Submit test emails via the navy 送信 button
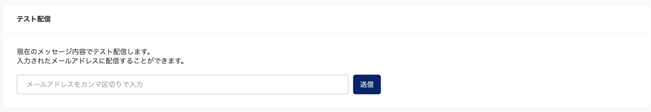 tap(367, 84)
